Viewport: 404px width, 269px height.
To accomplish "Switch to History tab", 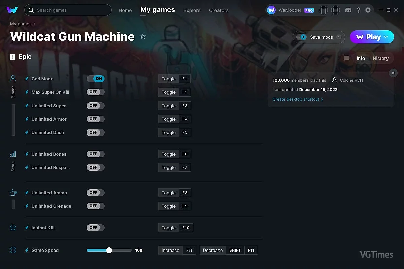I will coord(381,58).
